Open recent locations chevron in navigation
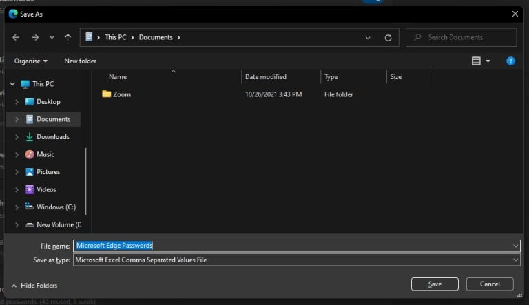Viewport: 529px width, 305px height. pos(52,37)
